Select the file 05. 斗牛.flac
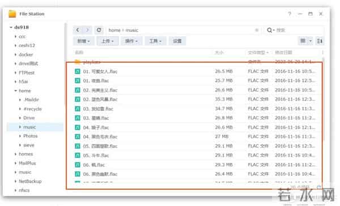This screenshot has width=340, height=206. coord(96,155)
